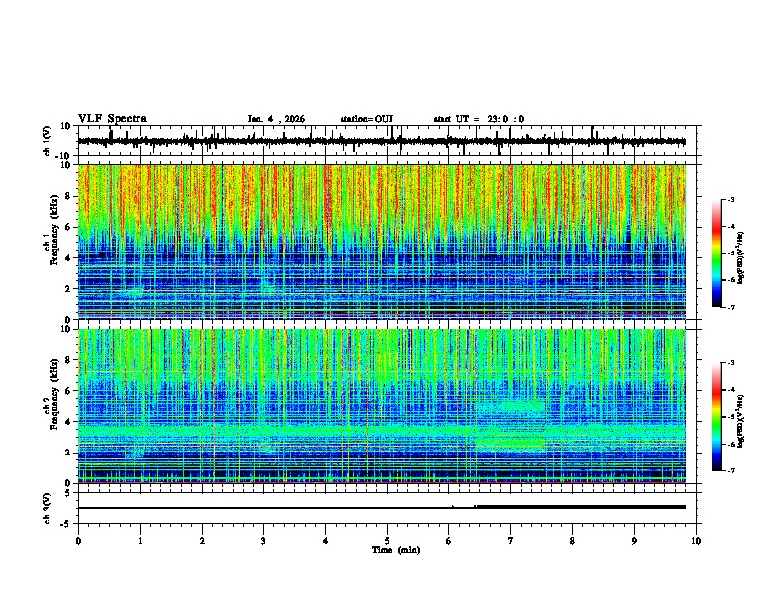The image size is (784, 606).
Task: Click the "station=OUI" label
Action: (x=366, y=119)
